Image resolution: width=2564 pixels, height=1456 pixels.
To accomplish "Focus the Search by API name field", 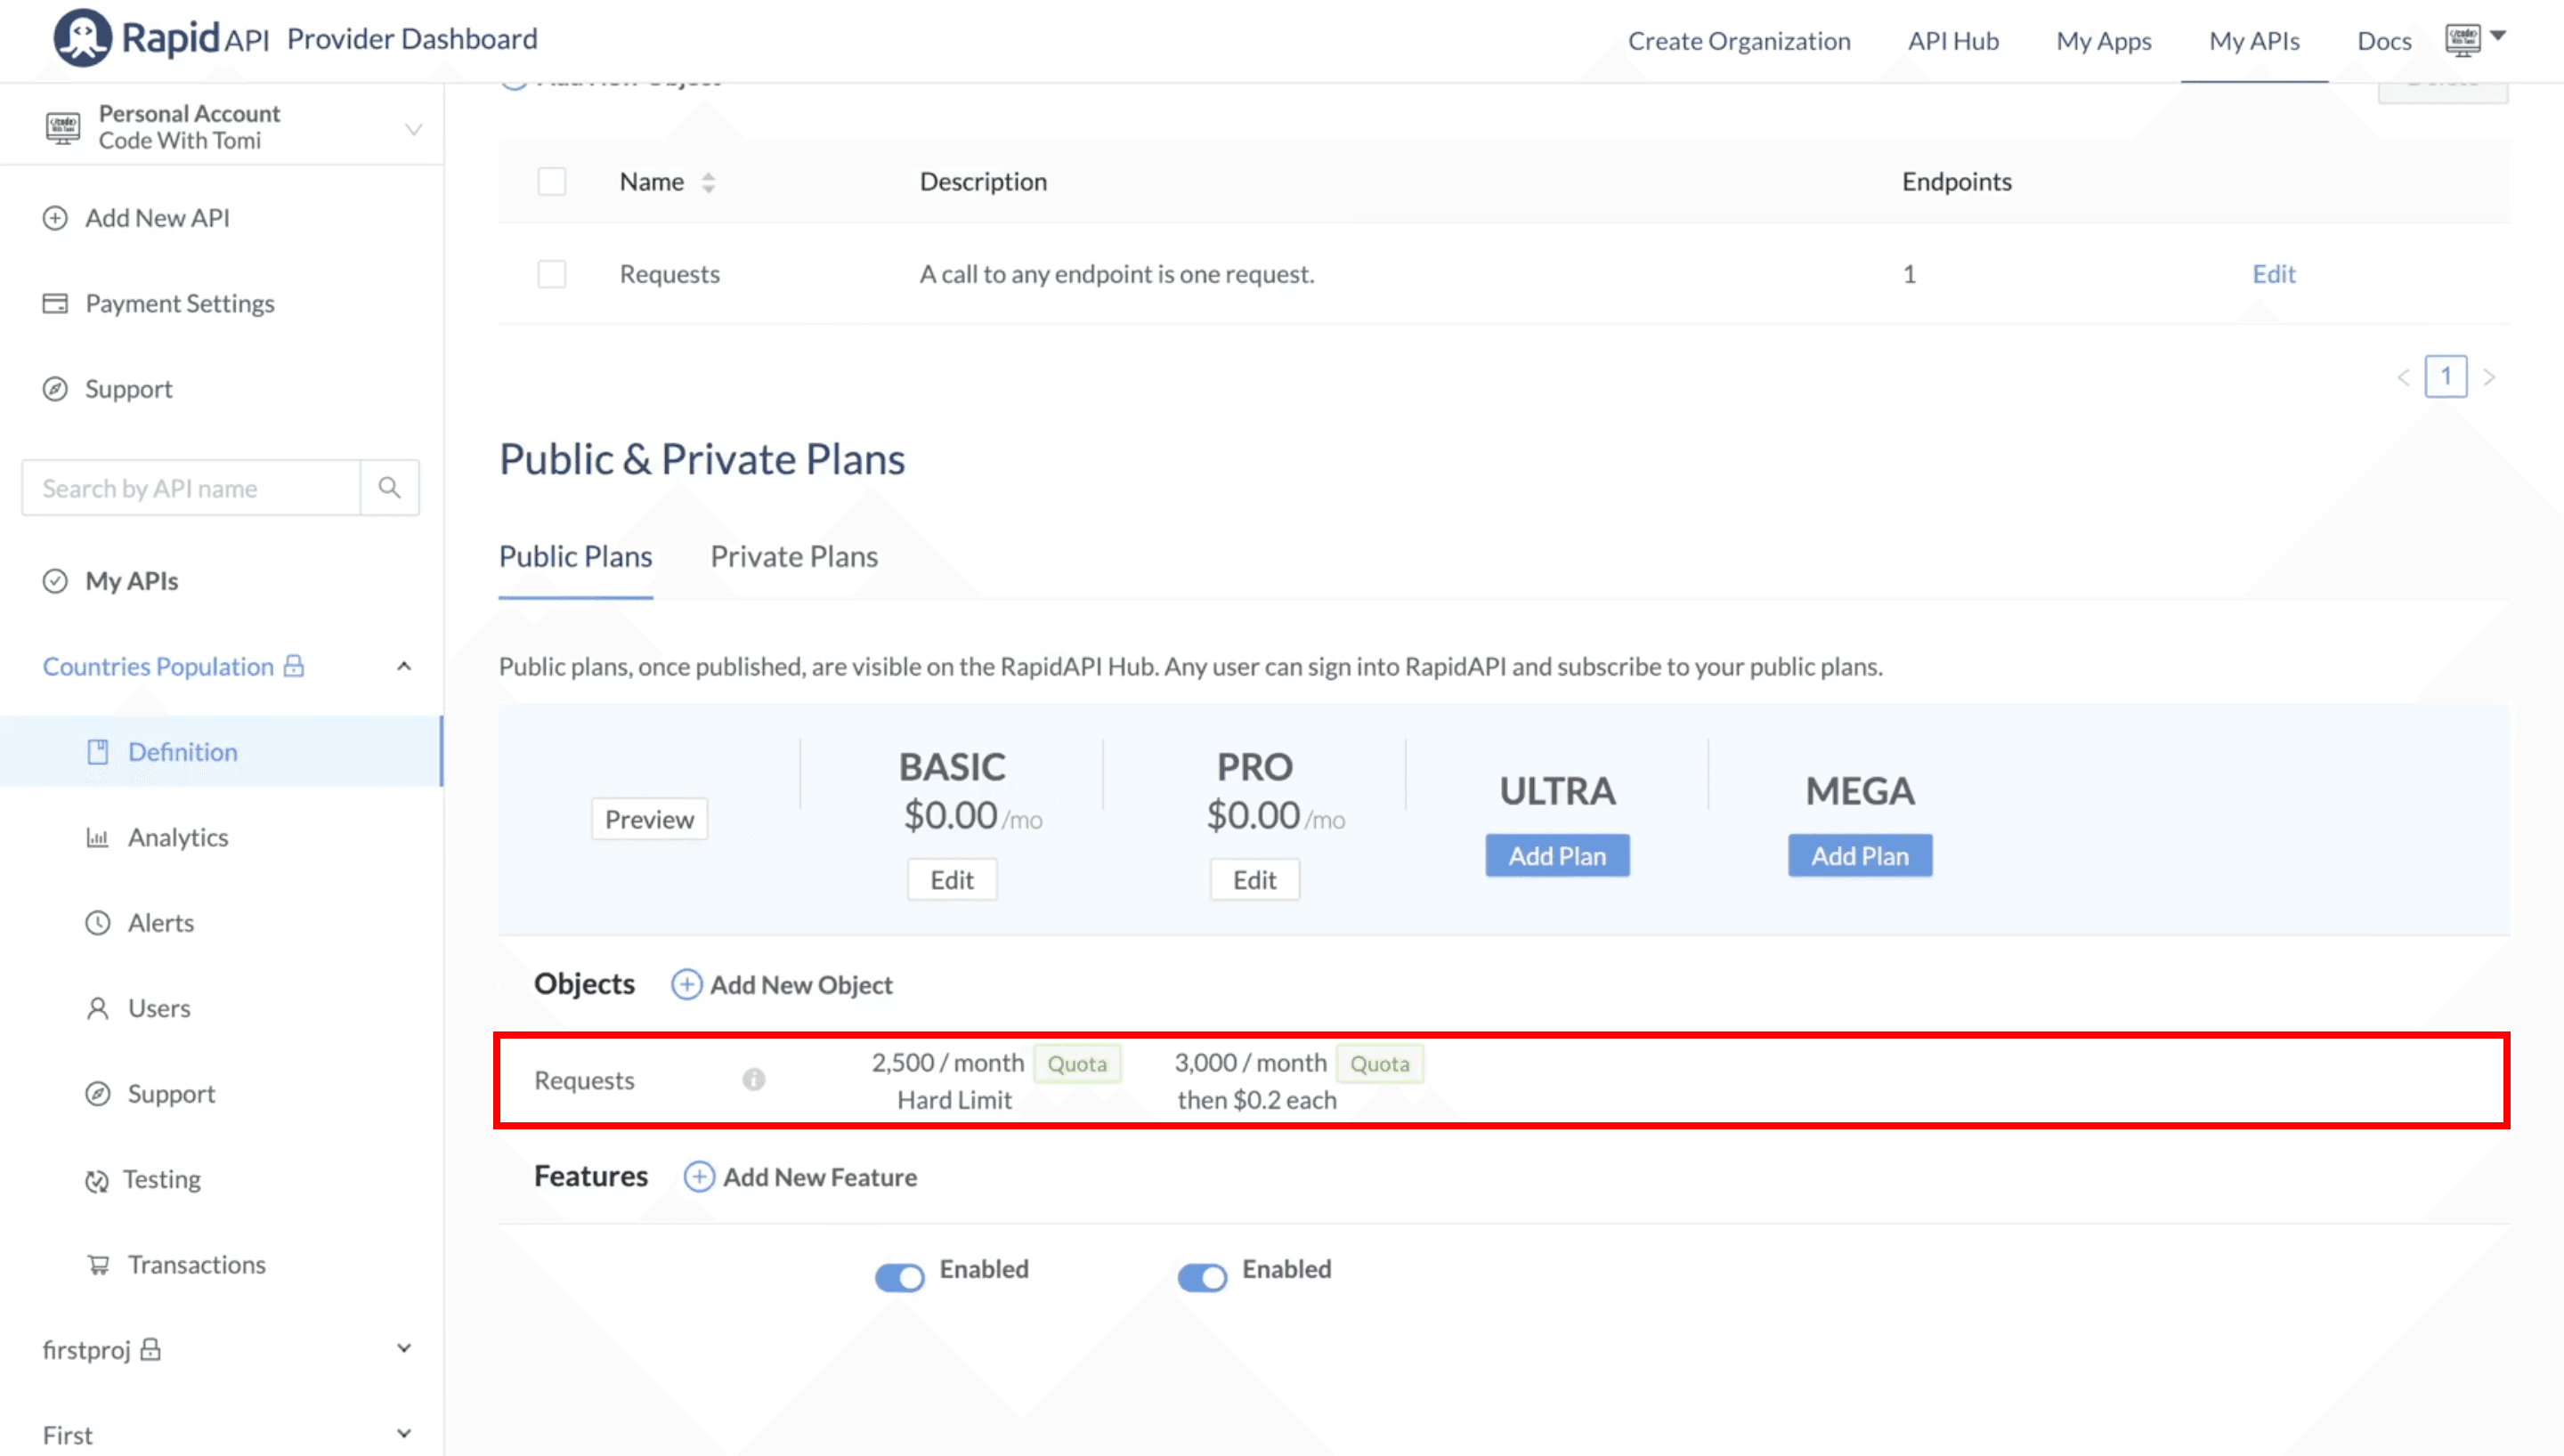I will pyautogui.click(x=191, y=488).
